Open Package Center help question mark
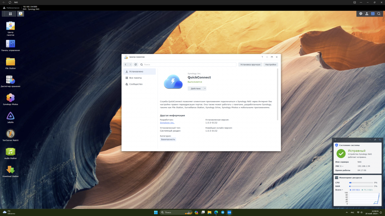The height and width of the screenshot is (216, 385). click(262, 57)
